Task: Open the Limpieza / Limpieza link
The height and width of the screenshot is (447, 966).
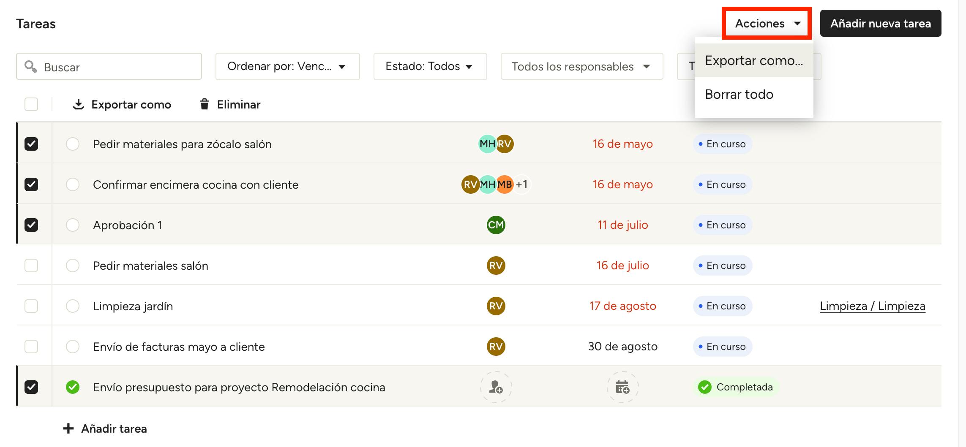Action: point(872,306)
